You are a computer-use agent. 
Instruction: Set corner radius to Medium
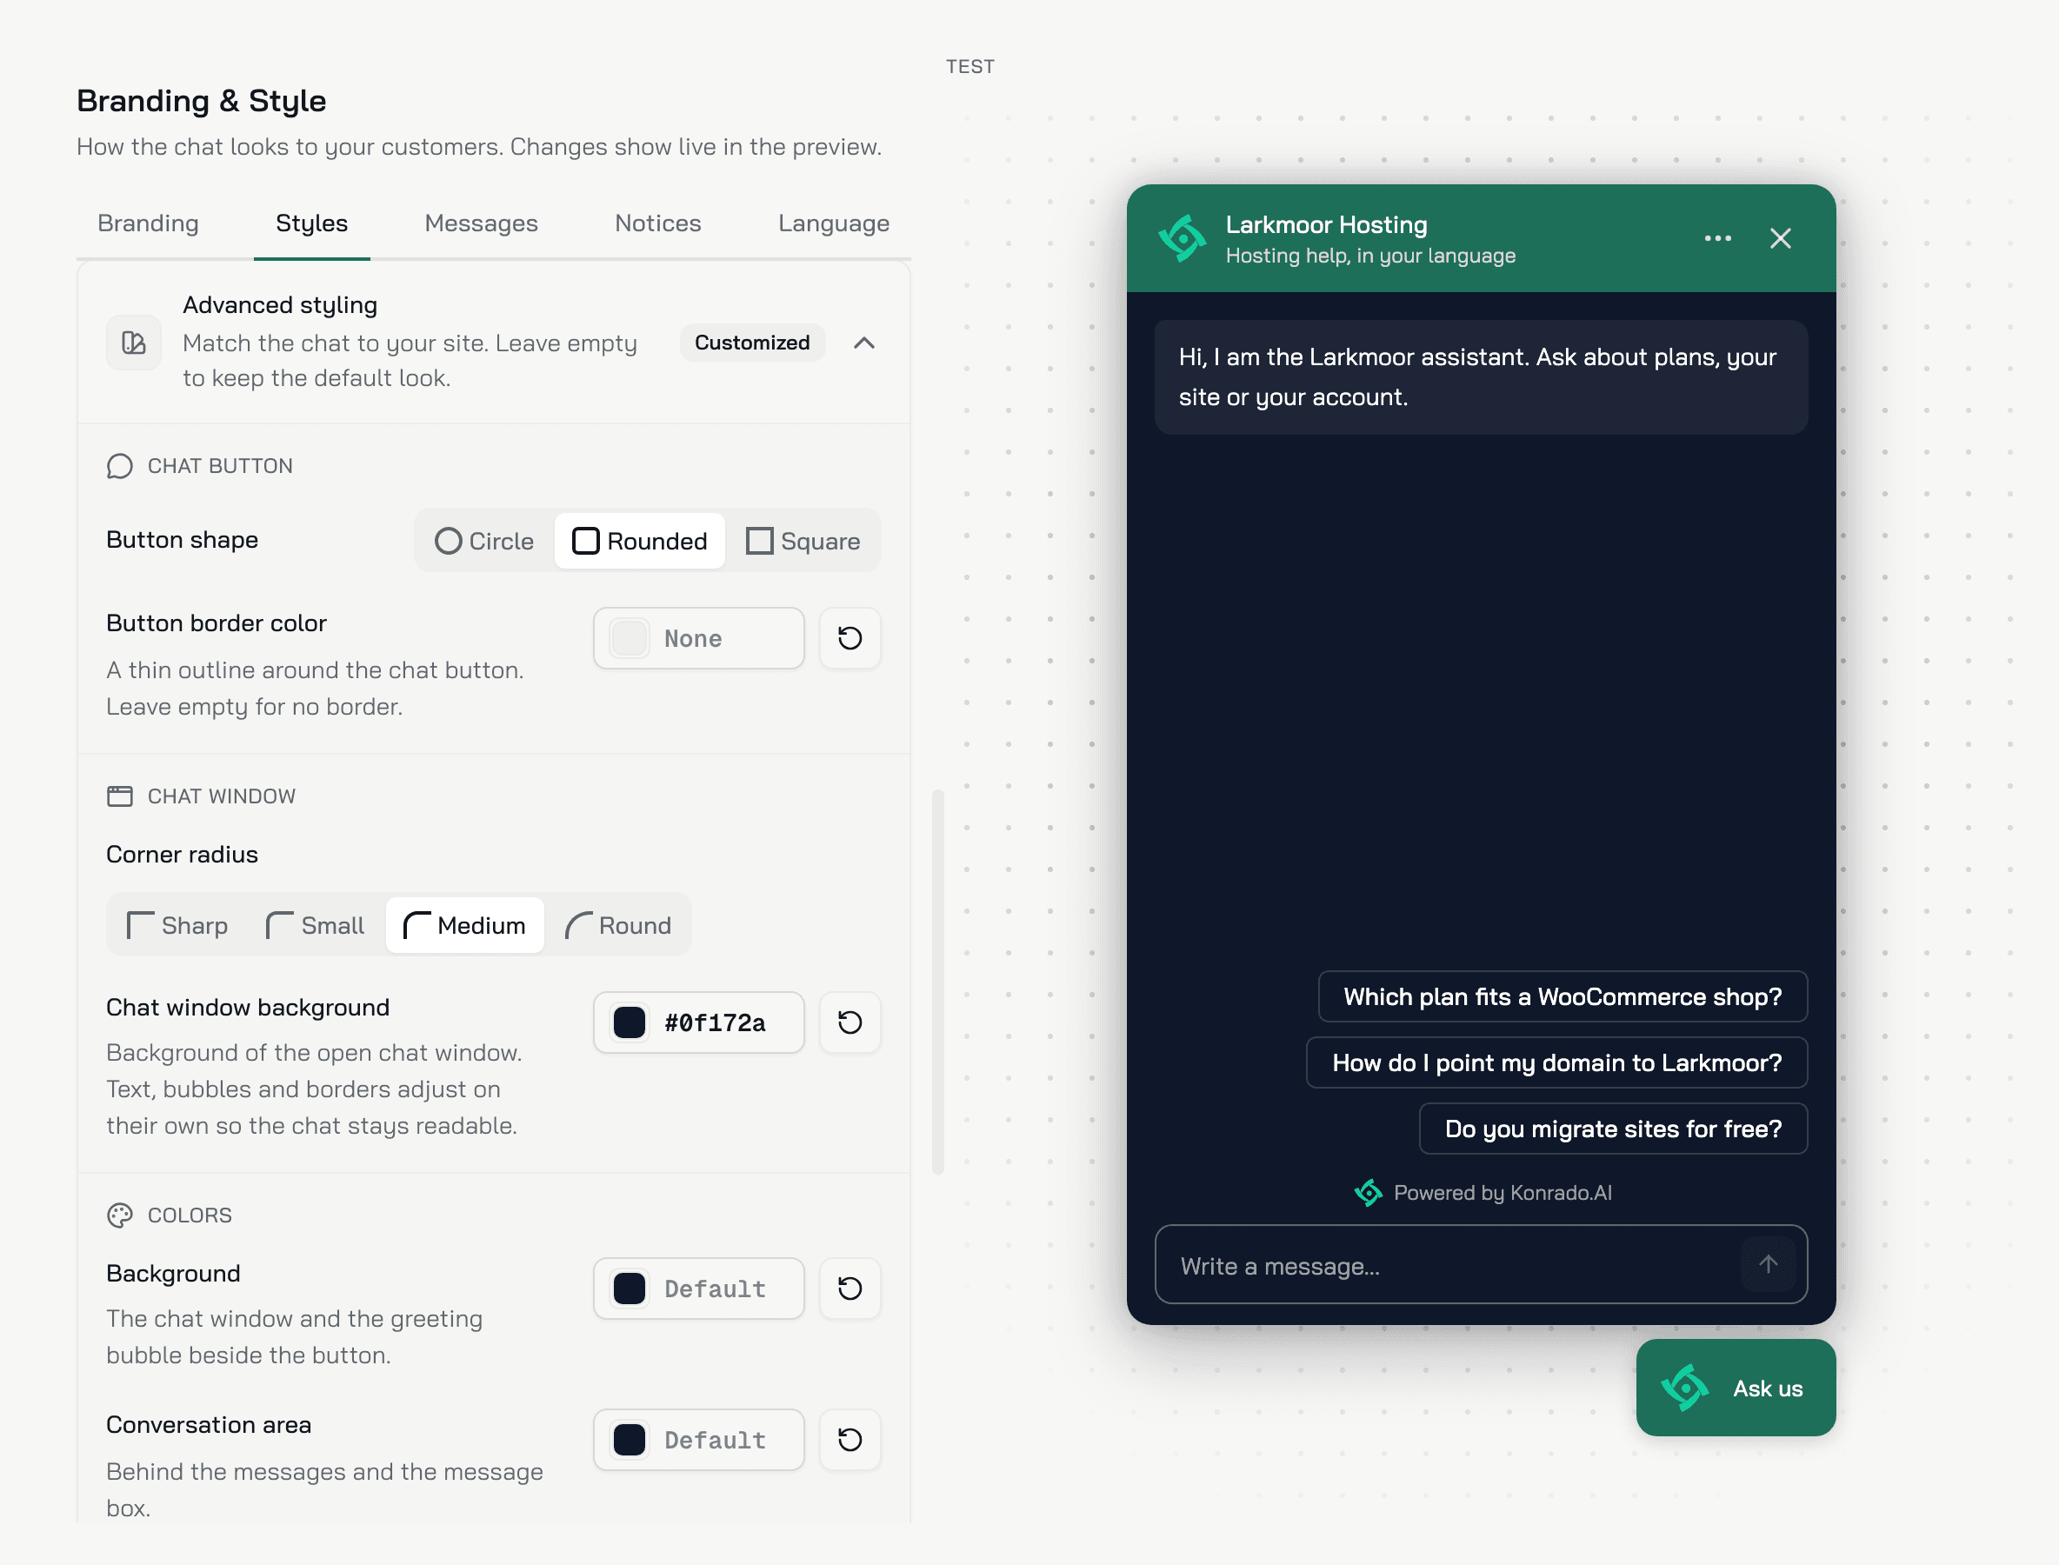tap(464, 925)
